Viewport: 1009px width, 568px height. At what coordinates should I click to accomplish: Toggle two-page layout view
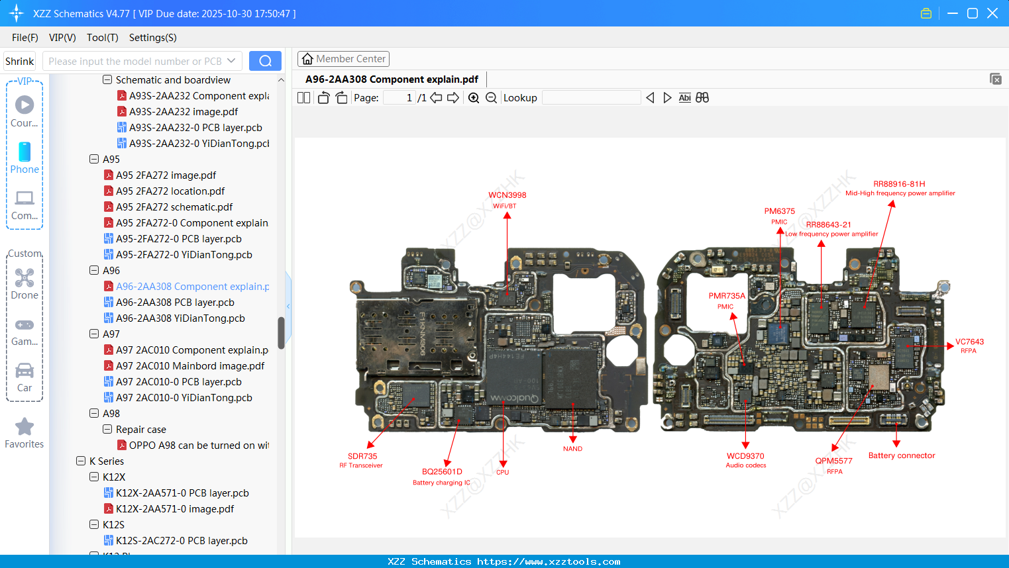(303, 97)
